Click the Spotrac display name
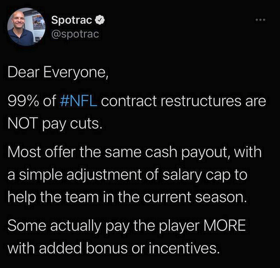 [x=72, y=20]
